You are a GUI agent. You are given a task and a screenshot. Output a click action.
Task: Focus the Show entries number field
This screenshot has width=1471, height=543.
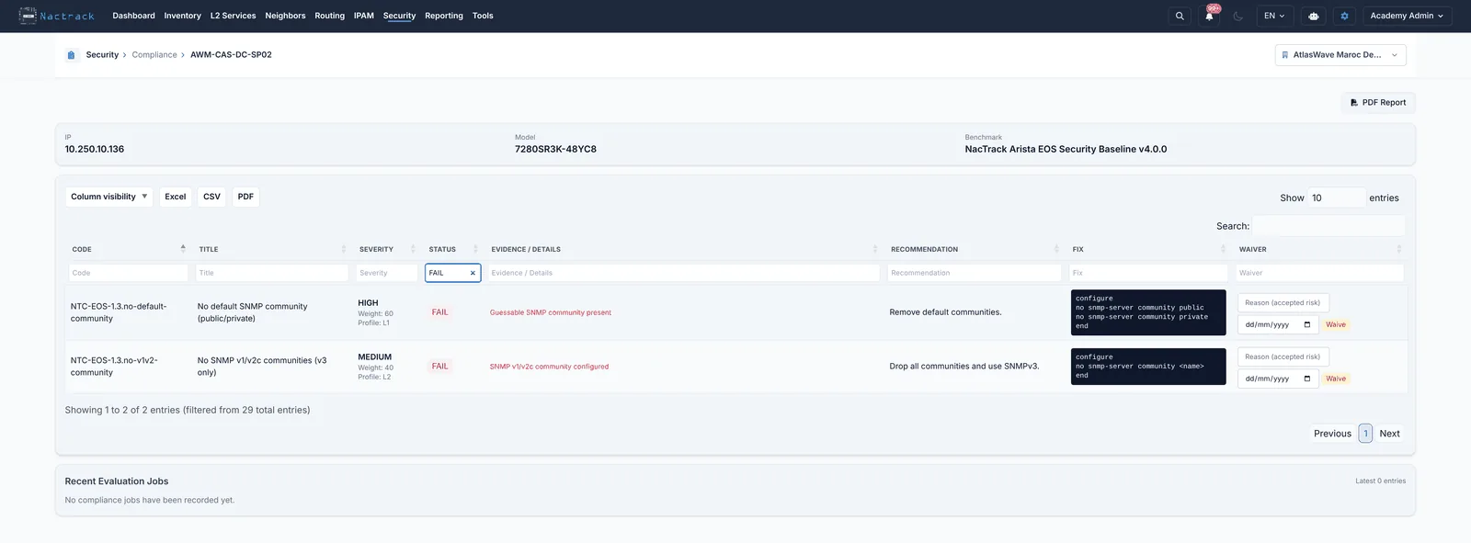pos(1337,198)
